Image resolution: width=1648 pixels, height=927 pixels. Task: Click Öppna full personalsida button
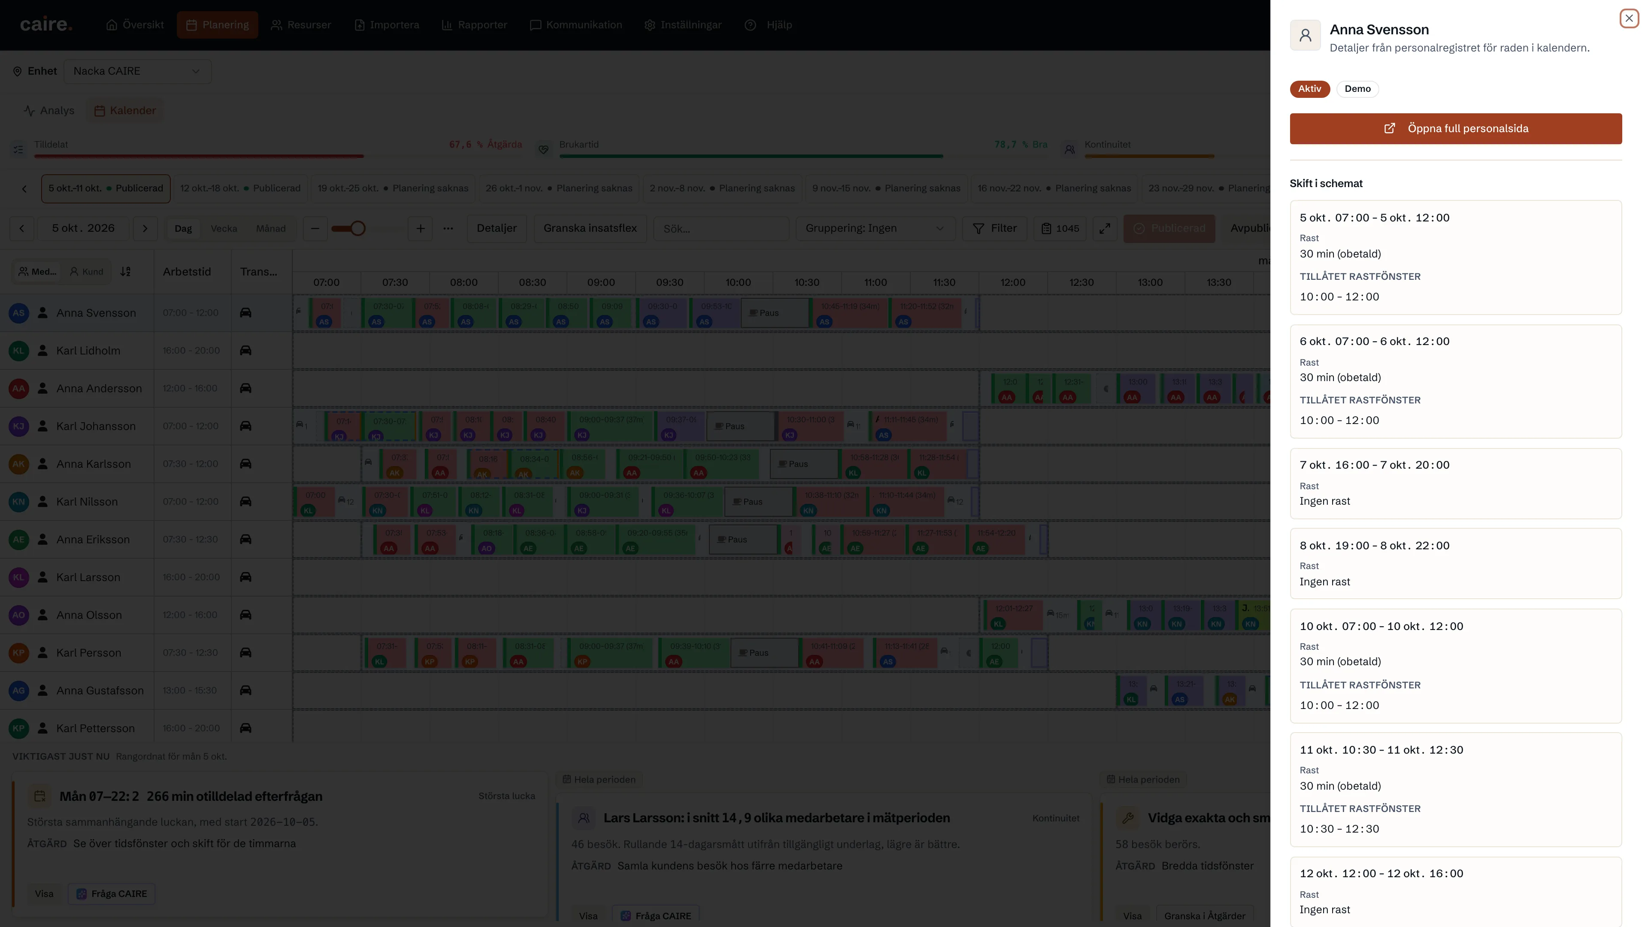[1455, 129]
